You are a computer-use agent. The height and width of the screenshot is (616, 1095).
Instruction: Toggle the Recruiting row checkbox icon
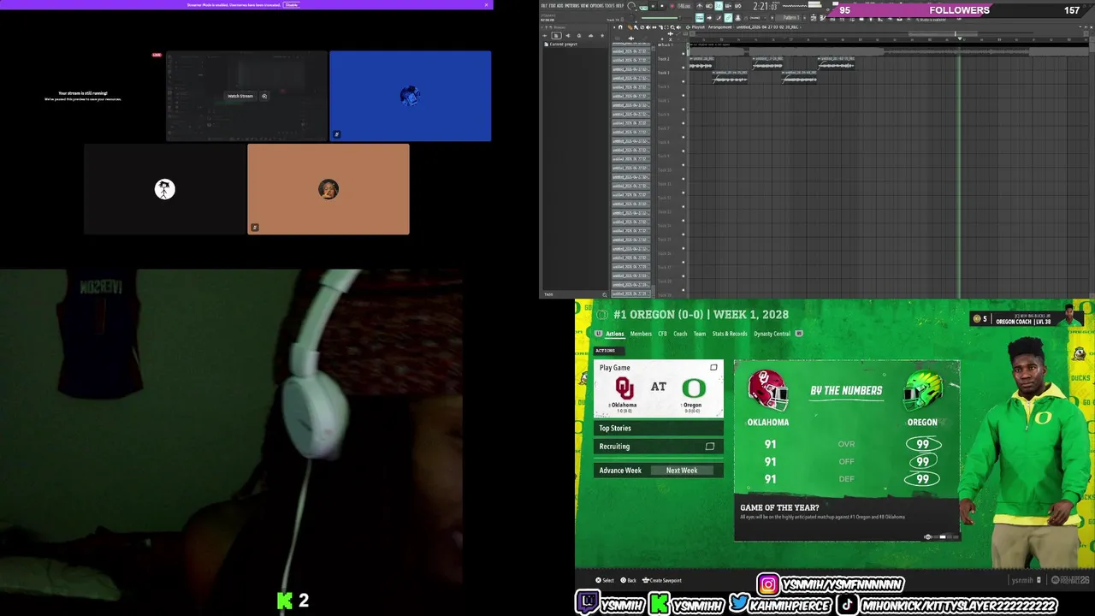(709, 447)
